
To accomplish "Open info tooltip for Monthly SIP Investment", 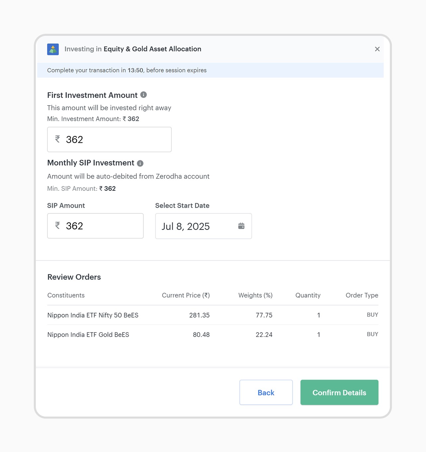I will point(140,163).
